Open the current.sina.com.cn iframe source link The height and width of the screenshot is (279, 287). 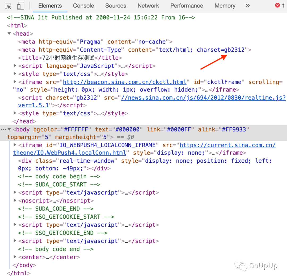tap(227, 145)
